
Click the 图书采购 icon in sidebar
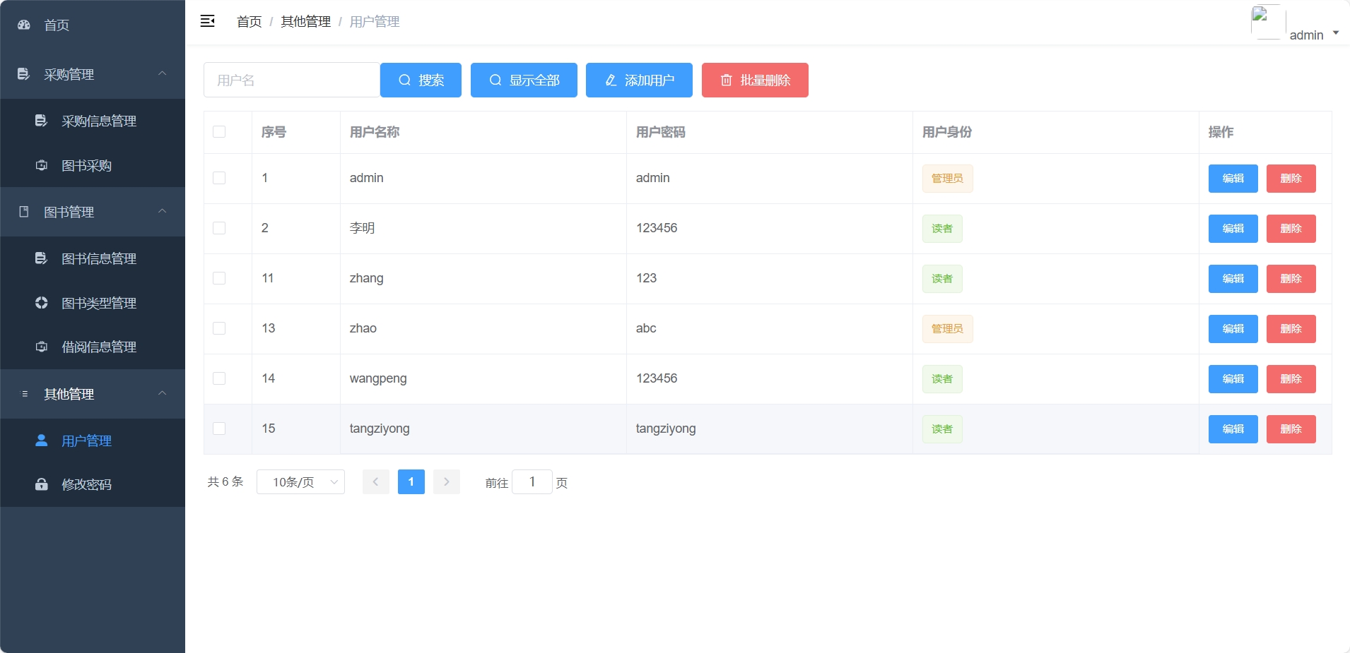coord(41,165)
